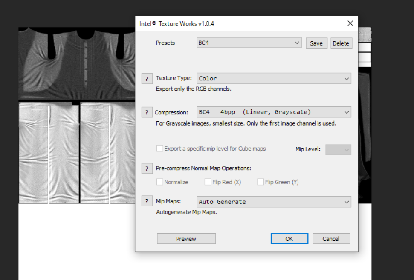Confirm export with the OK button

pos(289,239)
